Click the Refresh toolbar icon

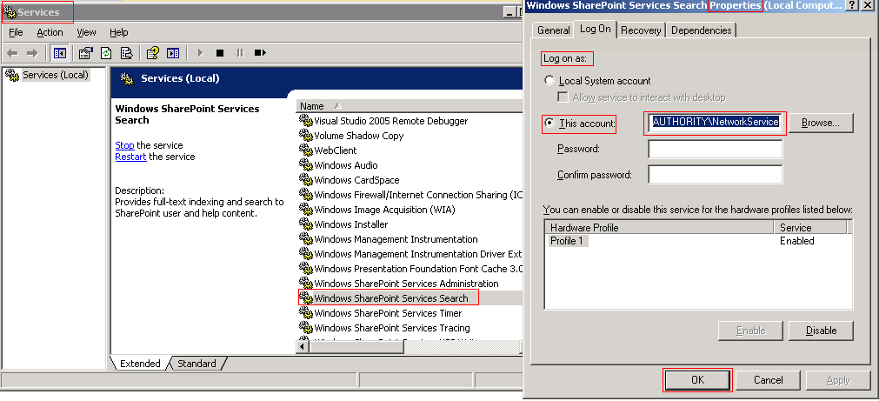[106, 53]
